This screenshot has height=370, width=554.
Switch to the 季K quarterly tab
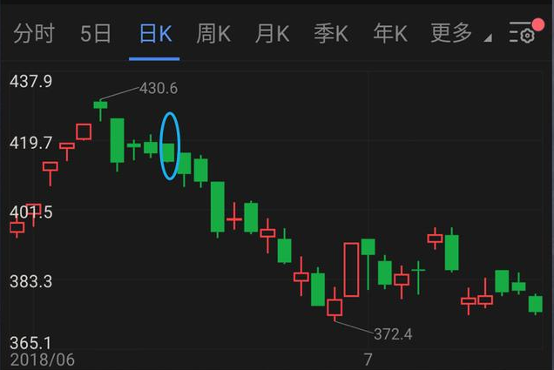coord(331,34)
